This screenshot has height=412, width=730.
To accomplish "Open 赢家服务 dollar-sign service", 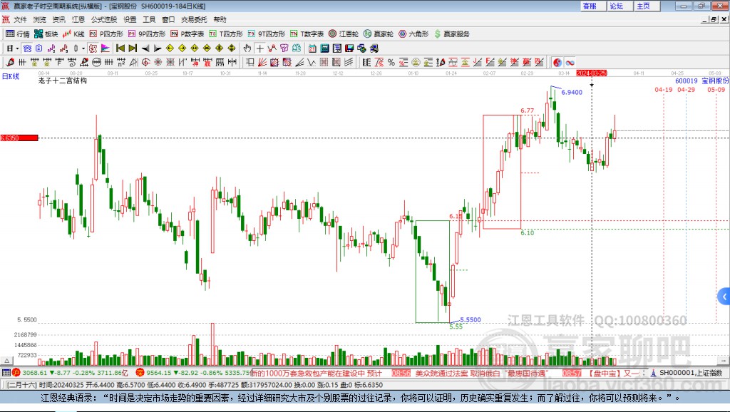I will click(452, 34).
